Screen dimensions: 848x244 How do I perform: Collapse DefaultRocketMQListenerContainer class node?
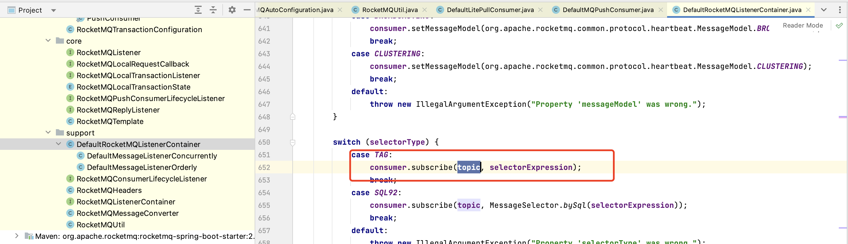58,144
